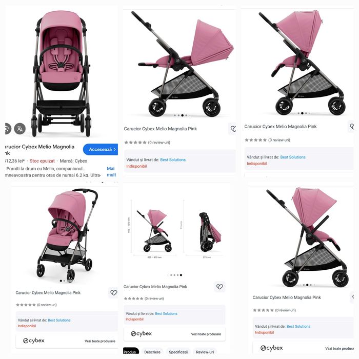Open Best Solutions link in bottom left panel
359x359 pixels.
click(x=59, y=321)
